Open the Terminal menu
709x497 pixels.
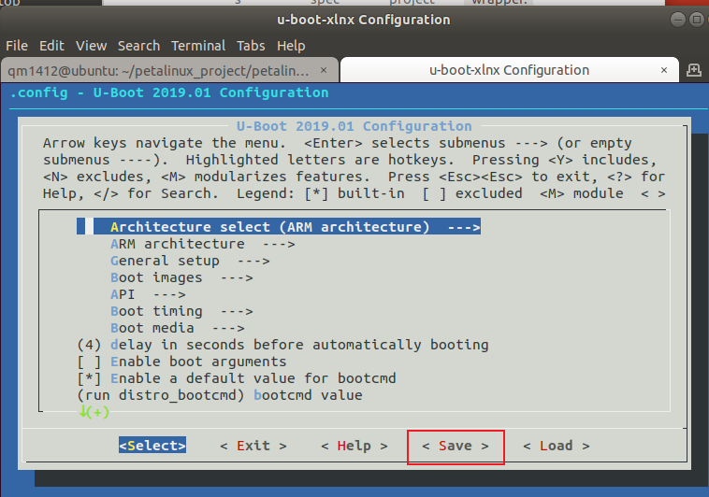[x=198, y=46]
